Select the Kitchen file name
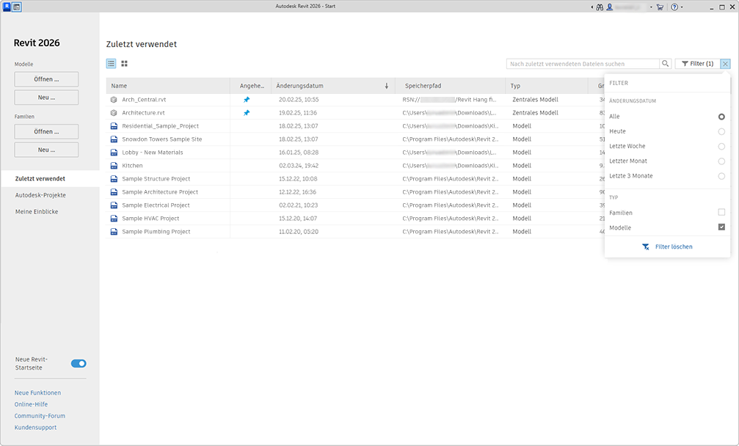739x446 pixels. pyautogui.click(x=132, y=166)
